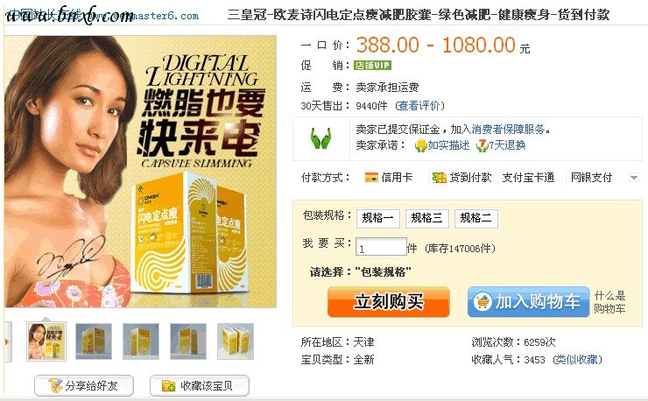The width and height of the screenshot is (648, 401).
Task: Click the previous thumbnails orange arrow
Action: point(7,341)
